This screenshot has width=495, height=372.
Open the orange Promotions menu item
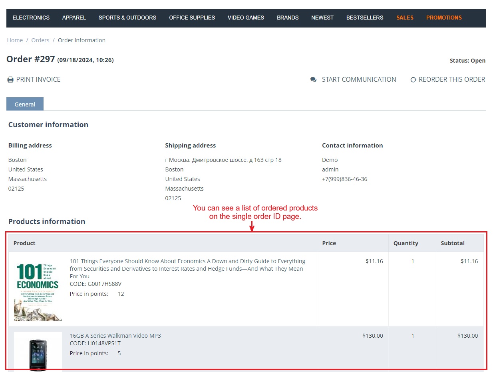[444, 18]
